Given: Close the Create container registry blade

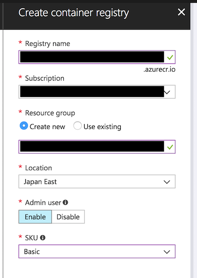Looking at the screenshot, I should coord(181,12).
